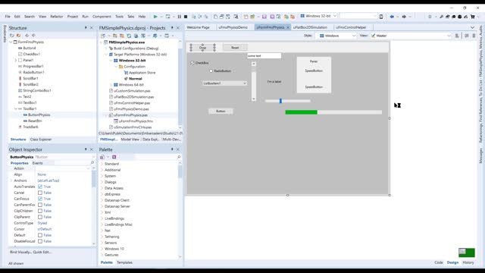Click the purple icon in Palette toolbar

[114, 157]
